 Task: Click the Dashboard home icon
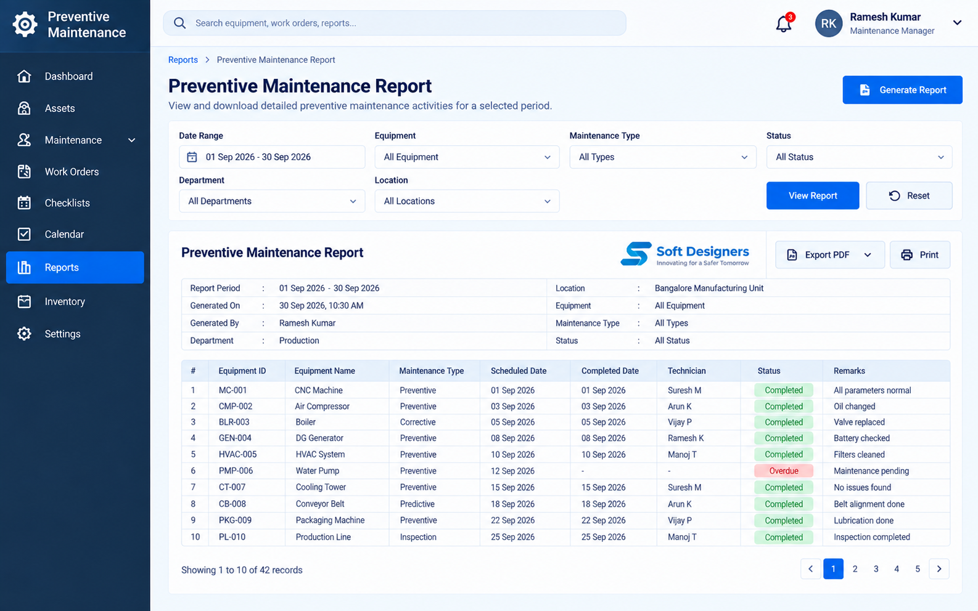point(24,76)
